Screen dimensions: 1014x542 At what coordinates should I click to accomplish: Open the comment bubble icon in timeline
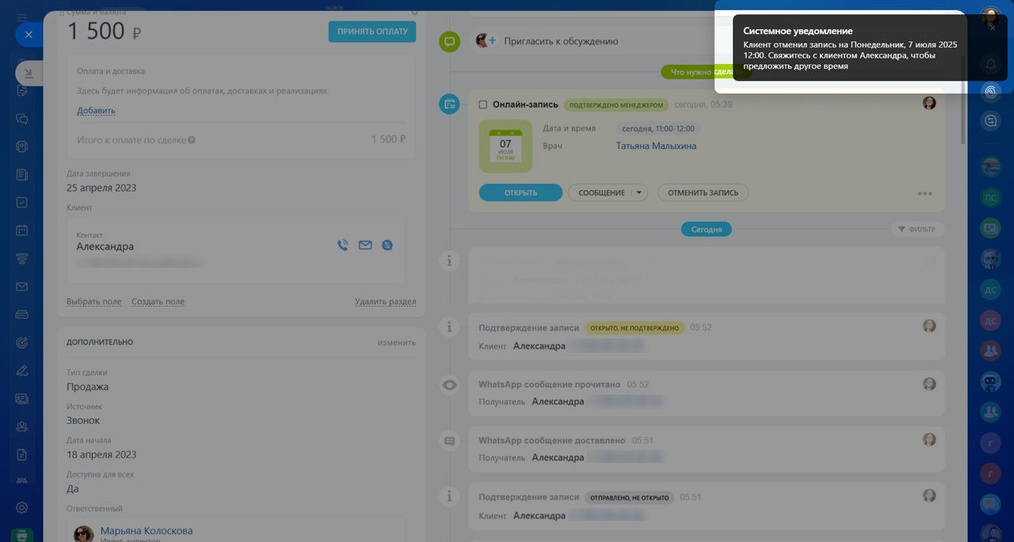point(449,41)
